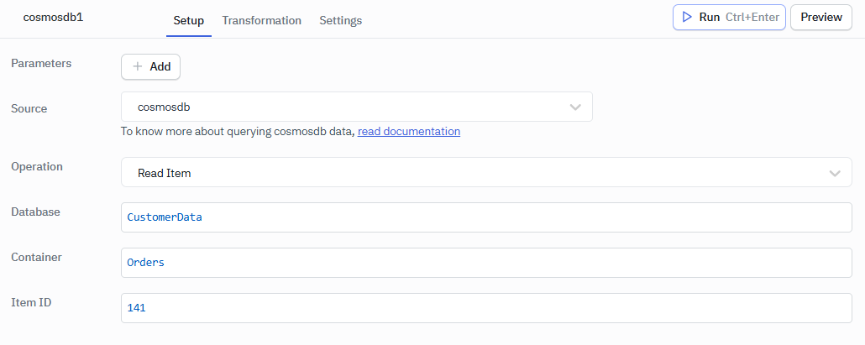The image size is (865, 345).
Task: Open the Source dropdown showing cosmosdb
Action: click(356, 107)
